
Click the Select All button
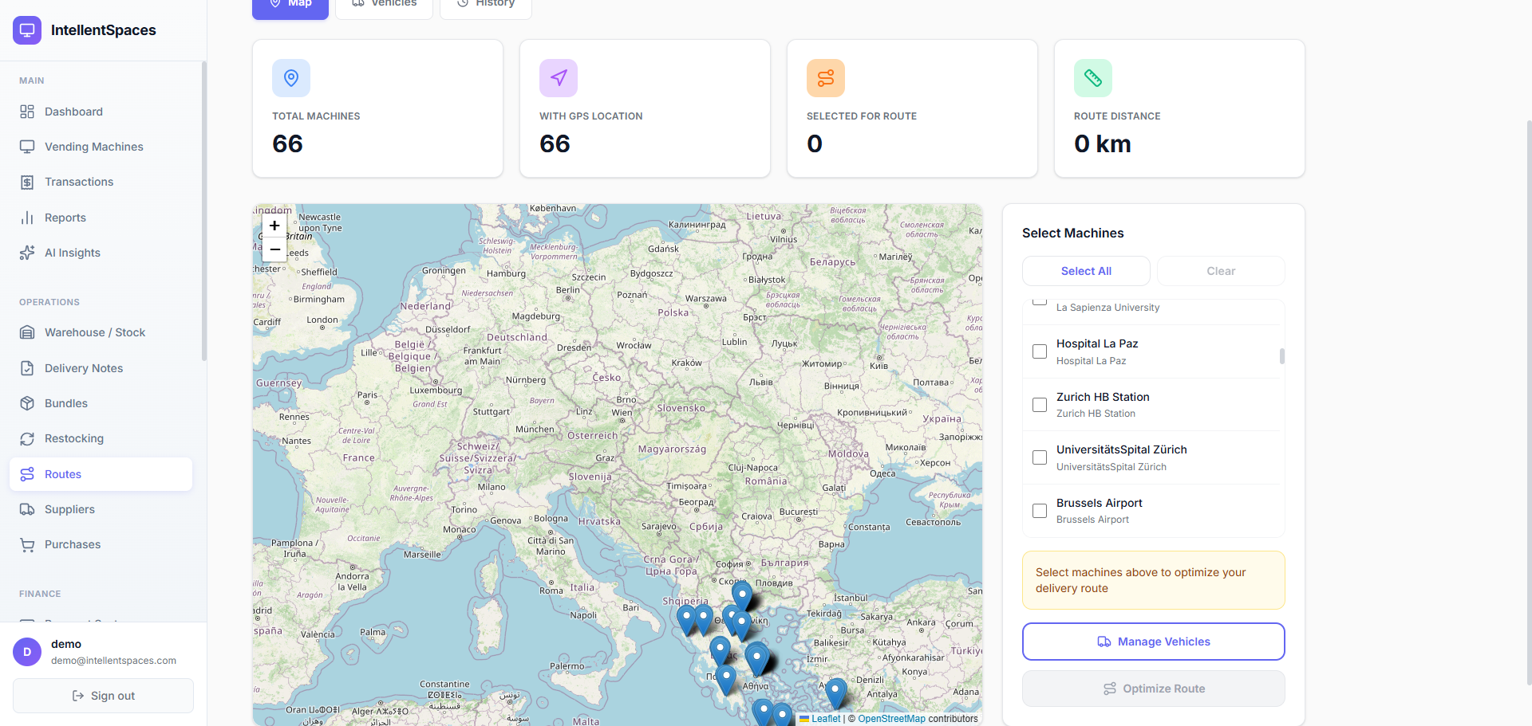[x=1086, y=271]
